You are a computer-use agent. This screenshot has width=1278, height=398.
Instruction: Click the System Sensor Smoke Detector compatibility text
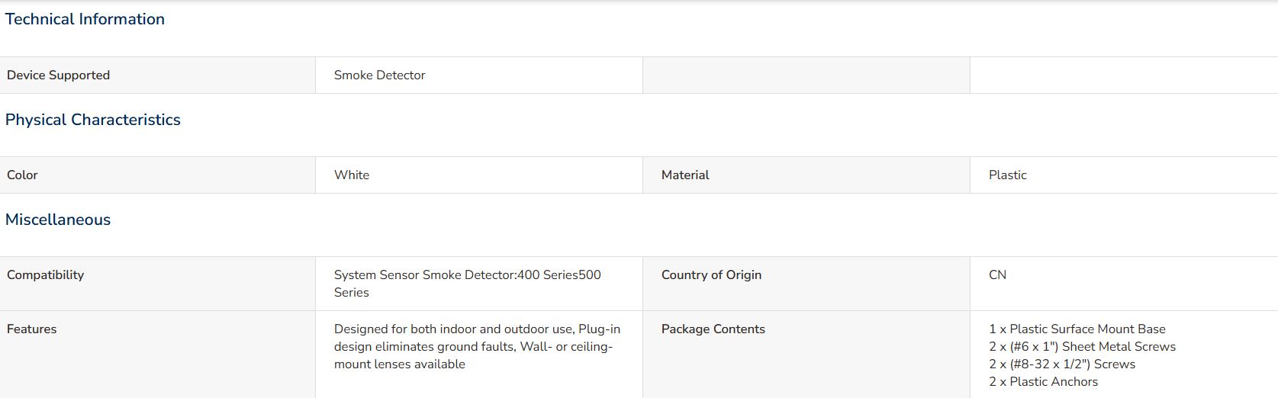coord(468,284)
